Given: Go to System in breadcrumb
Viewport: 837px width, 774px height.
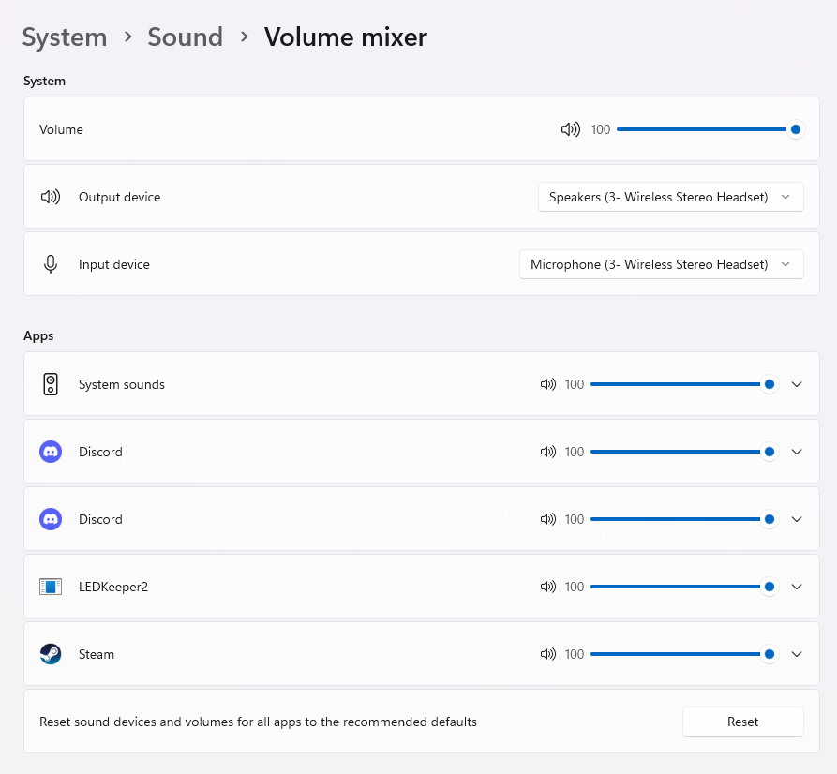Looking at the screenshot, I should (x=65, y=37).
